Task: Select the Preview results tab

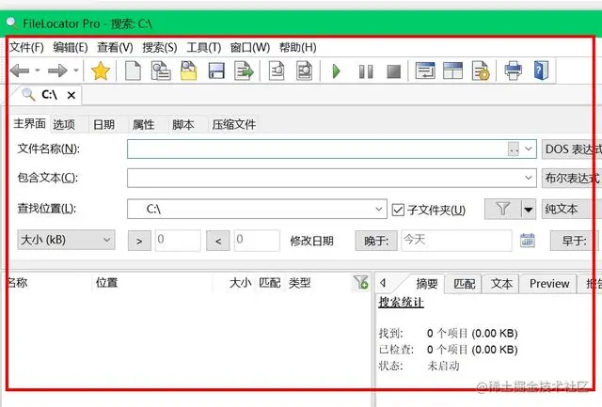Action: point(549,284)
